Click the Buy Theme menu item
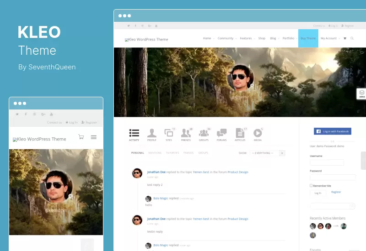 click(x=308, y=38)
